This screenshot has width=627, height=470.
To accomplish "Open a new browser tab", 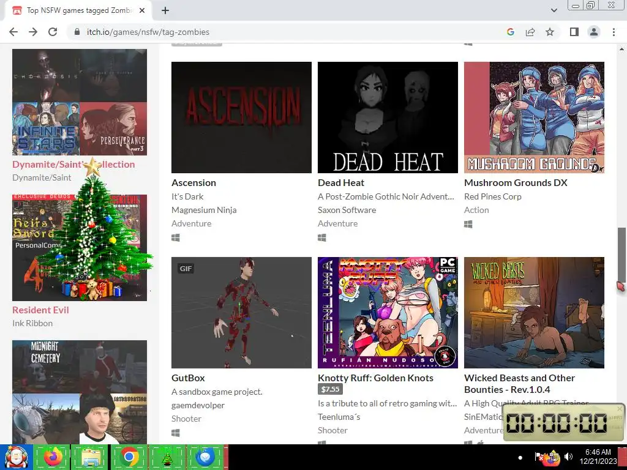I will coord(165,10).
